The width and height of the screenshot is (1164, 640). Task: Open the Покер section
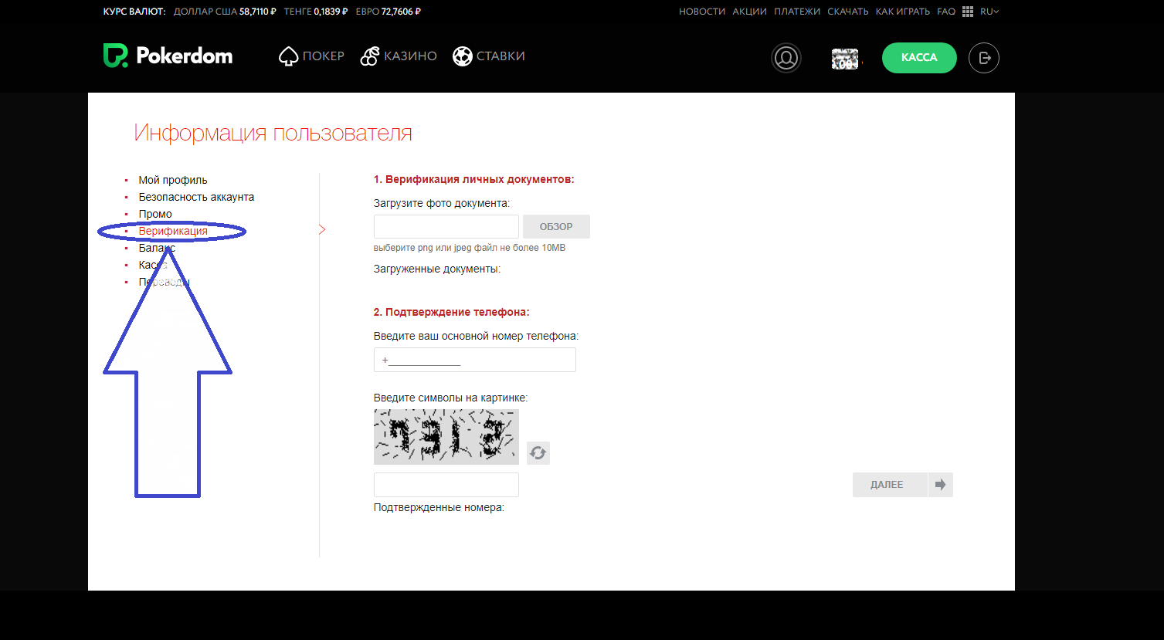tap(311, 56)
